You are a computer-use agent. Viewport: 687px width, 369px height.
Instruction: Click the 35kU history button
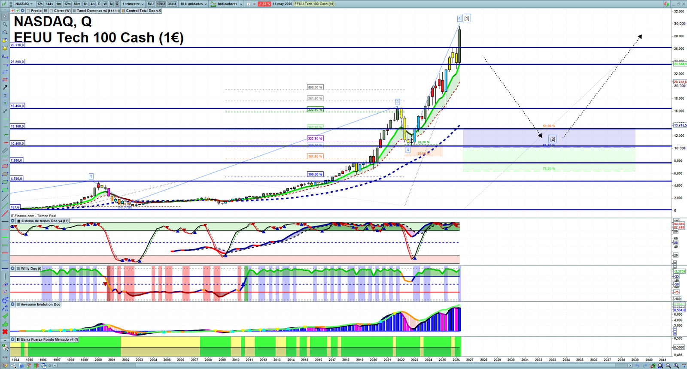click(x=172, y=4)
